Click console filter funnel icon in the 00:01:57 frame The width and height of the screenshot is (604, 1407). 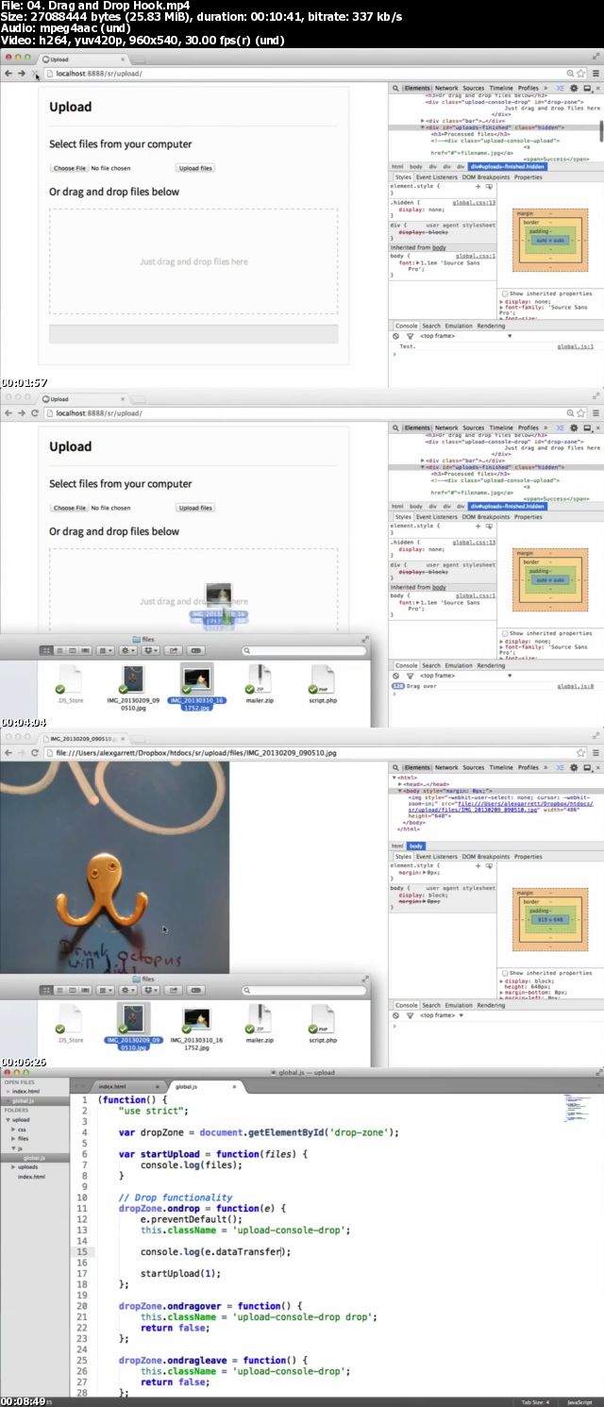click(411, 336)
